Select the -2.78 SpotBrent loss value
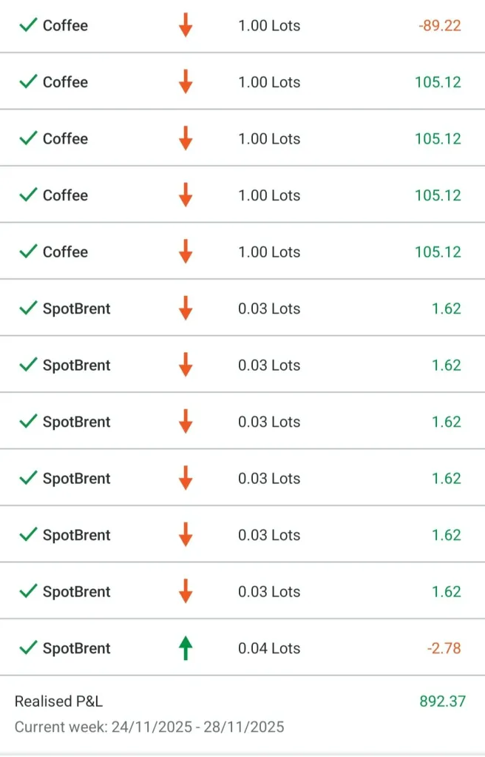485x757 pixels. pos(444,648)
